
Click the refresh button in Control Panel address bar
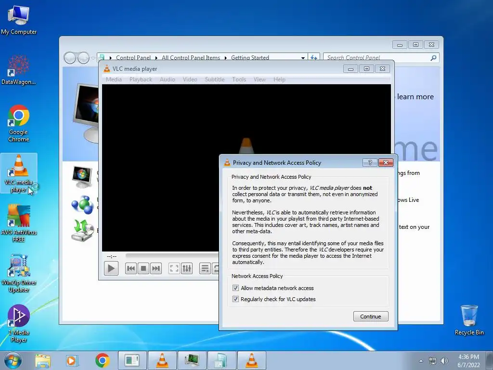[314, 58]
